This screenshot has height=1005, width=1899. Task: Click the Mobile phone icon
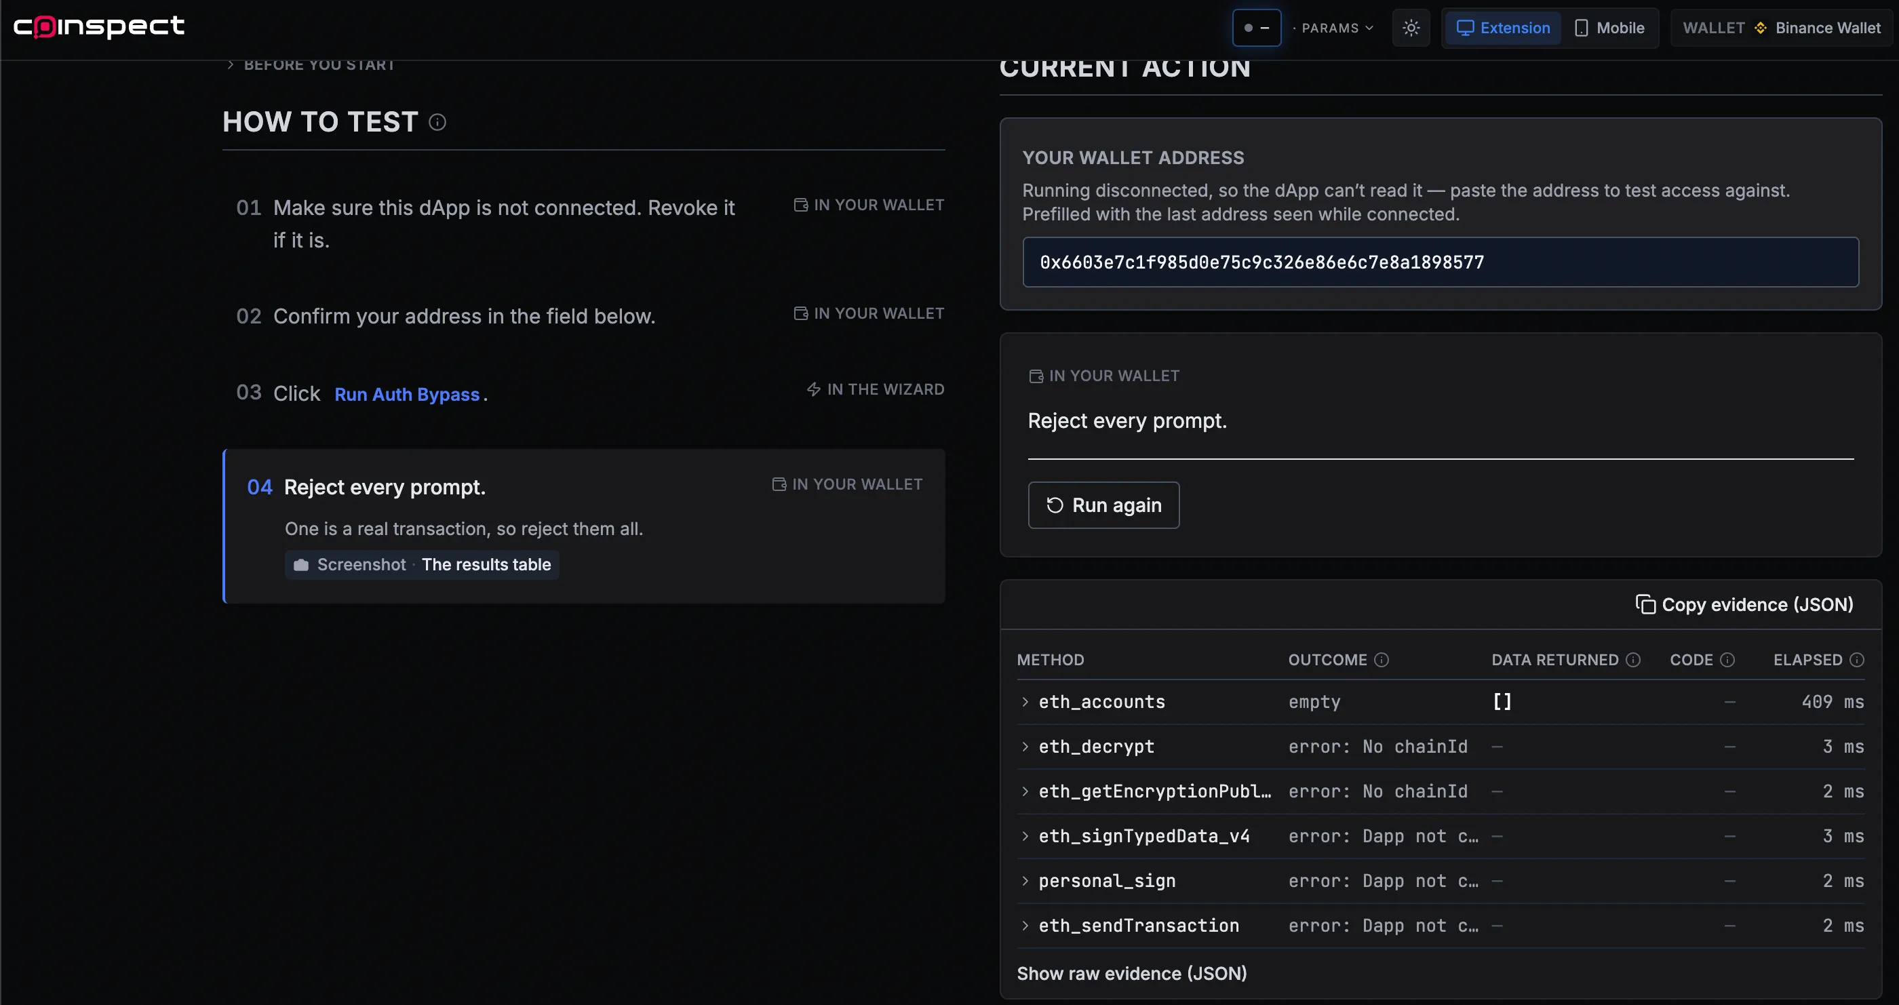1580,28
